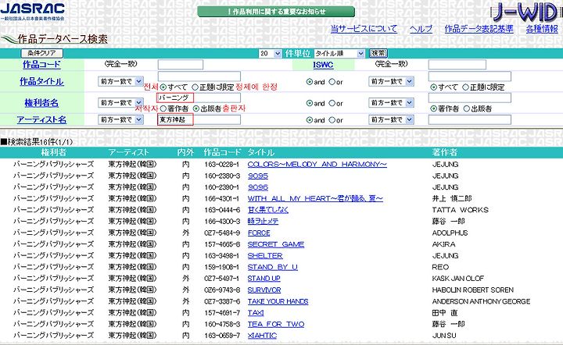Open the 各種情報 link
The width and height of the screenshot is (563, 345).
(x=542, y=29)
